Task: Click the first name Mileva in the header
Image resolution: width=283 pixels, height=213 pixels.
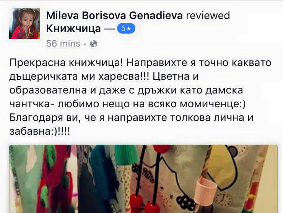Action: [x=62, y=16]
